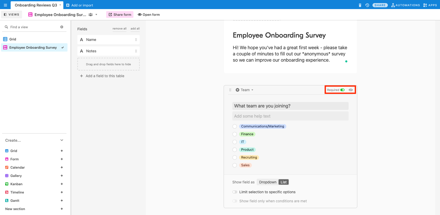Show field as List
The image size is (440, 215).
(283, 182)
